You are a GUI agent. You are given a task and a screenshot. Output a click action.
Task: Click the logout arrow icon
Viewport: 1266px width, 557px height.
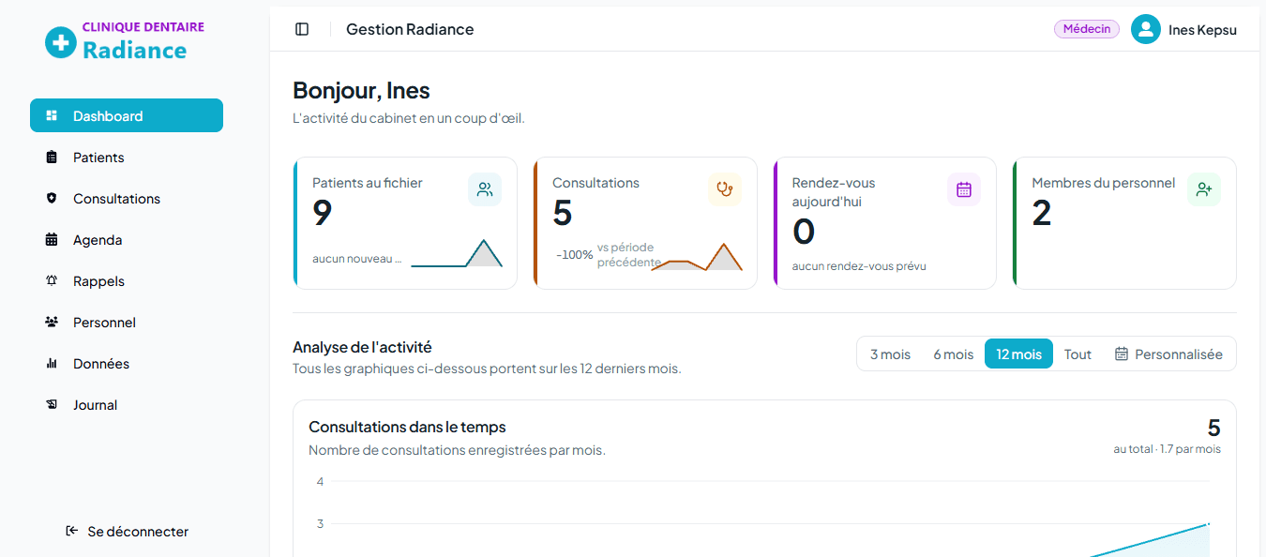(72, 531)
